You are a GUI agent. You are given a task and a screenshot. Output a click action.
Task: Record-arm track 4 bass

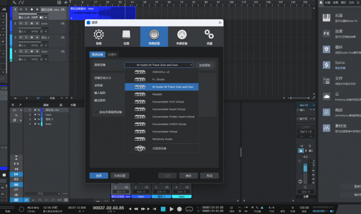32,52
